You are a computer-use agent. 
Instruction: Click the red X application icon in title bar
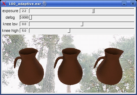[4, 3]
